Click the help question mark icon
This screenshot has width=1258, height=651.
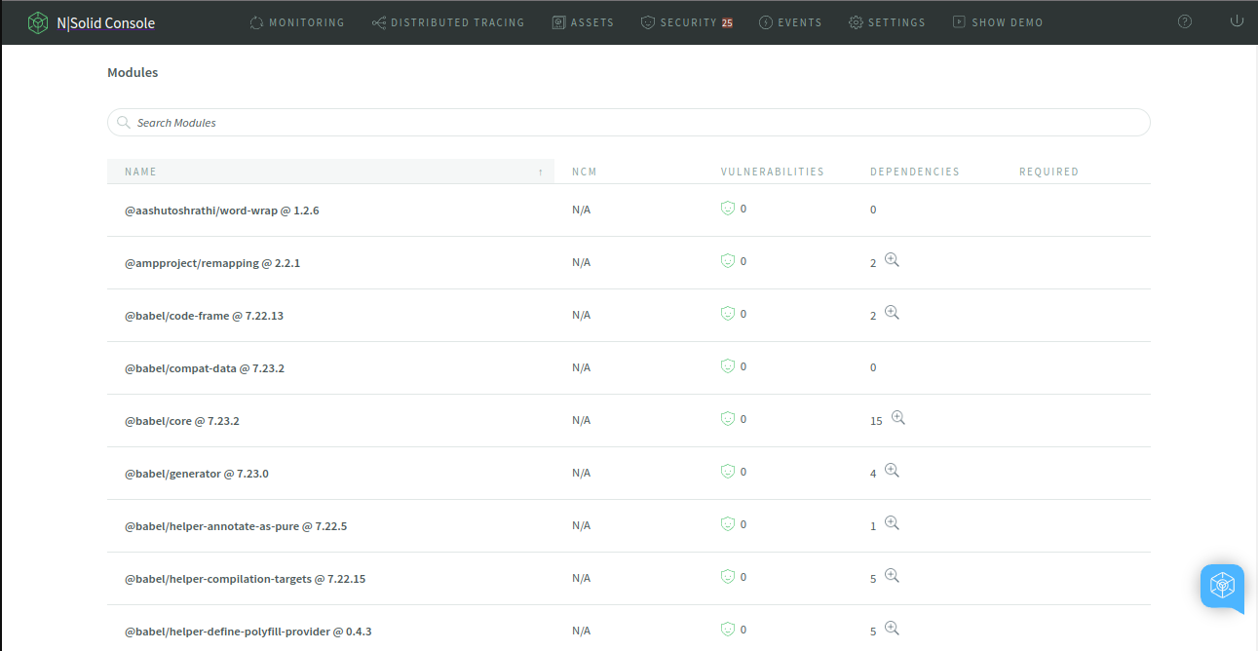(x=1185, y=21)
